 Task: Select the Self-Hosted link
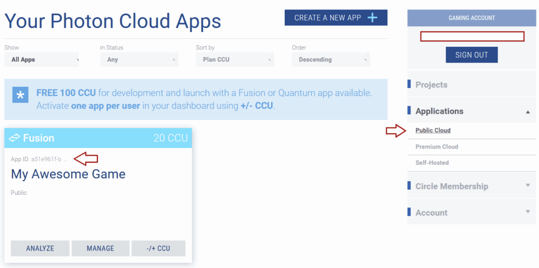point(432,163)
